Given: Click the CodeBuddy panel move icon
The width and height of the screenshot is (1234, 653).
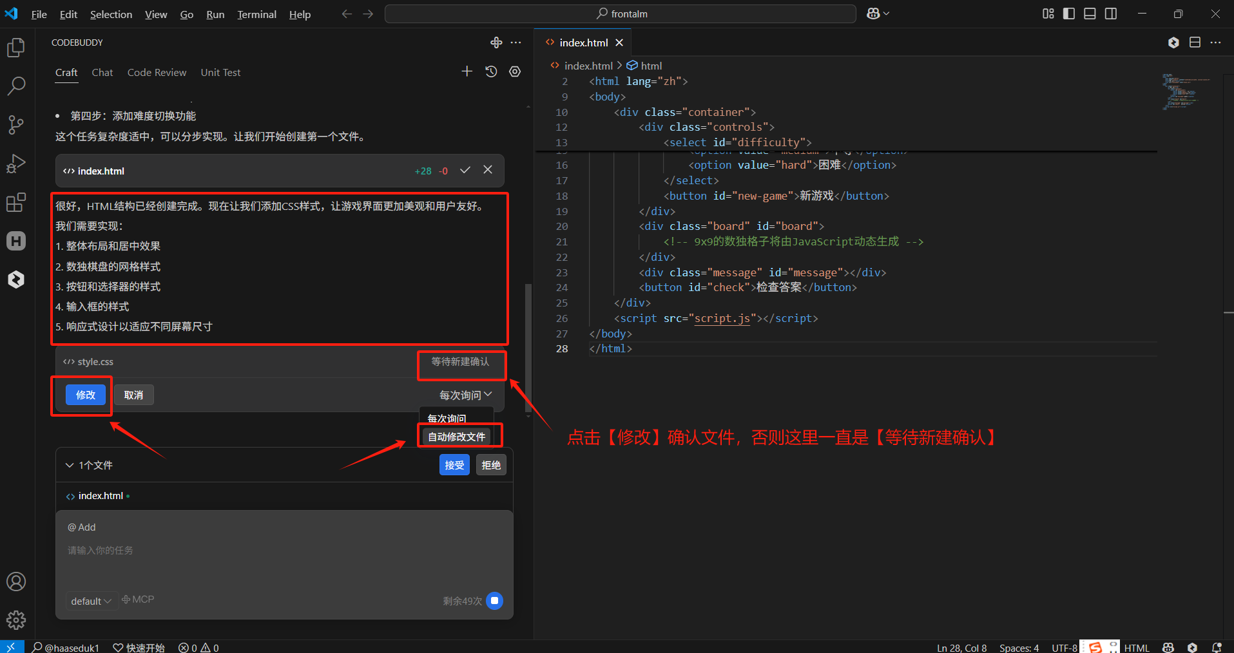Looking at the screenshot, I should [x=496, y=43].
